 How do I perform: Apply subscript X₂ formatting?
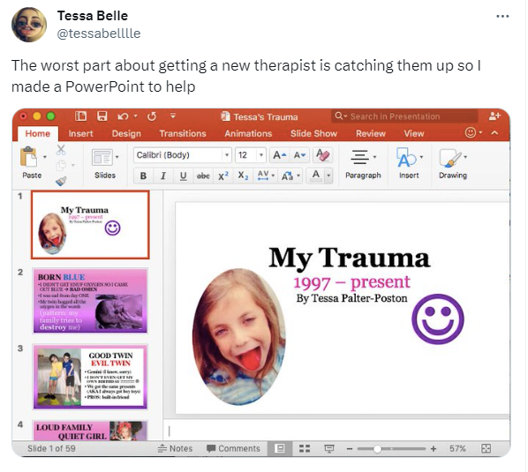click(243, 176)
